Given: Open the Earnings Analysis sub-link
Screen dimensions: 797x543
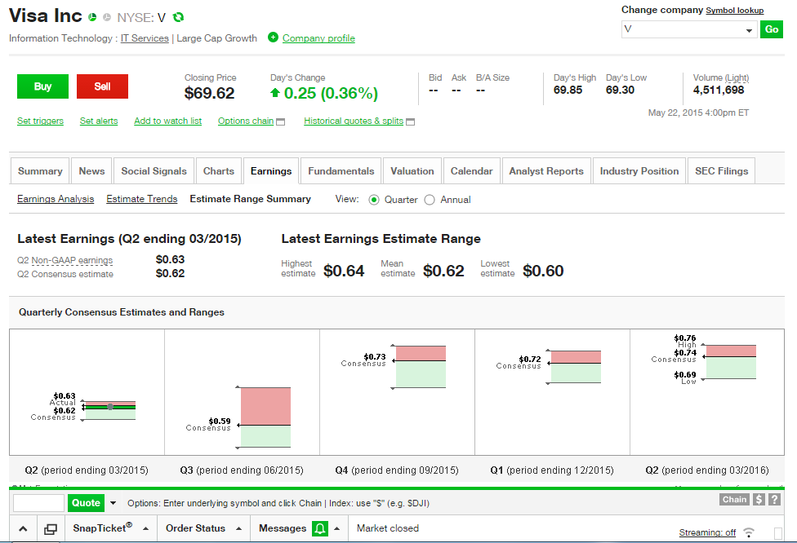Looking at the screenshot, I should [x=56, y=199].
